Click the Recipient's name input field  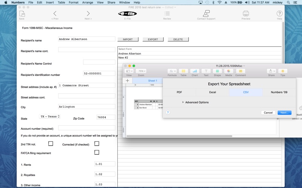87,39
